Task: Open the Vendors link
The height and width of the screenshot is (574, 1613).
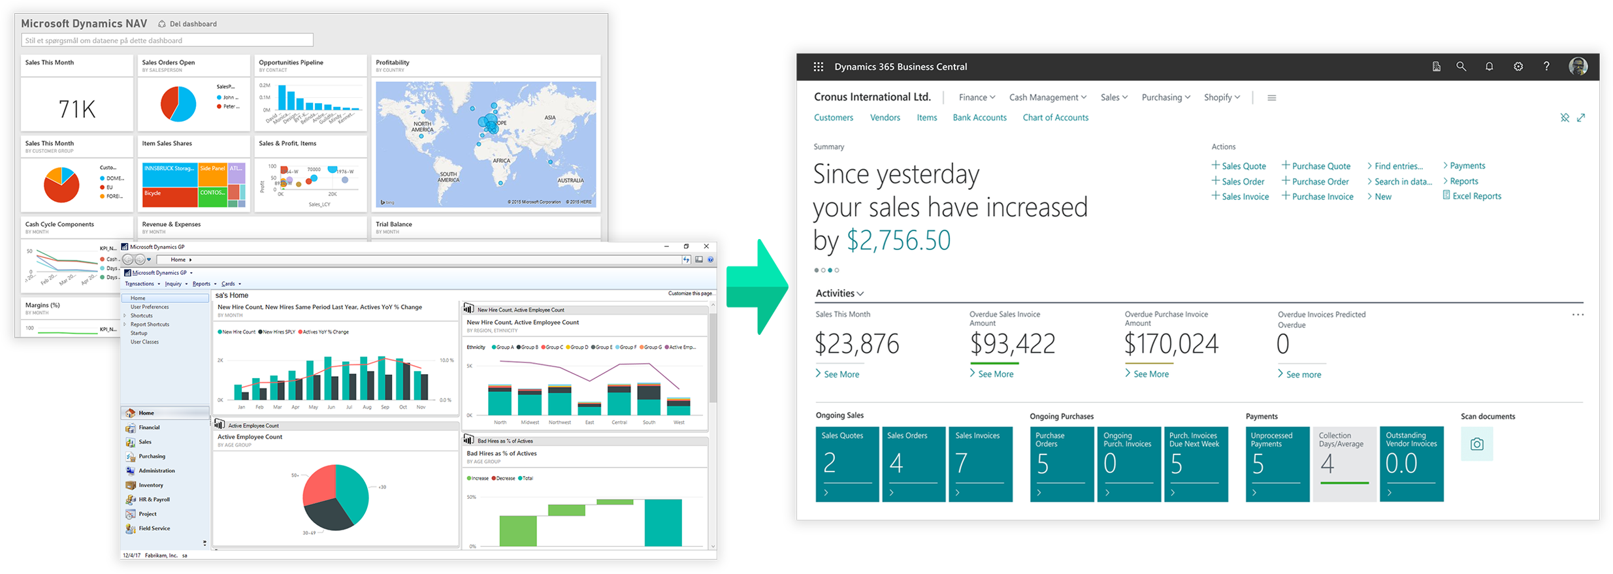Action: pos(885,118)
